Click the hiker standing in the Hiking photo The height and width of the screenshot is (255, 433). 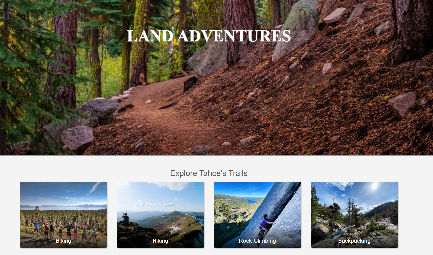point(126,222)
